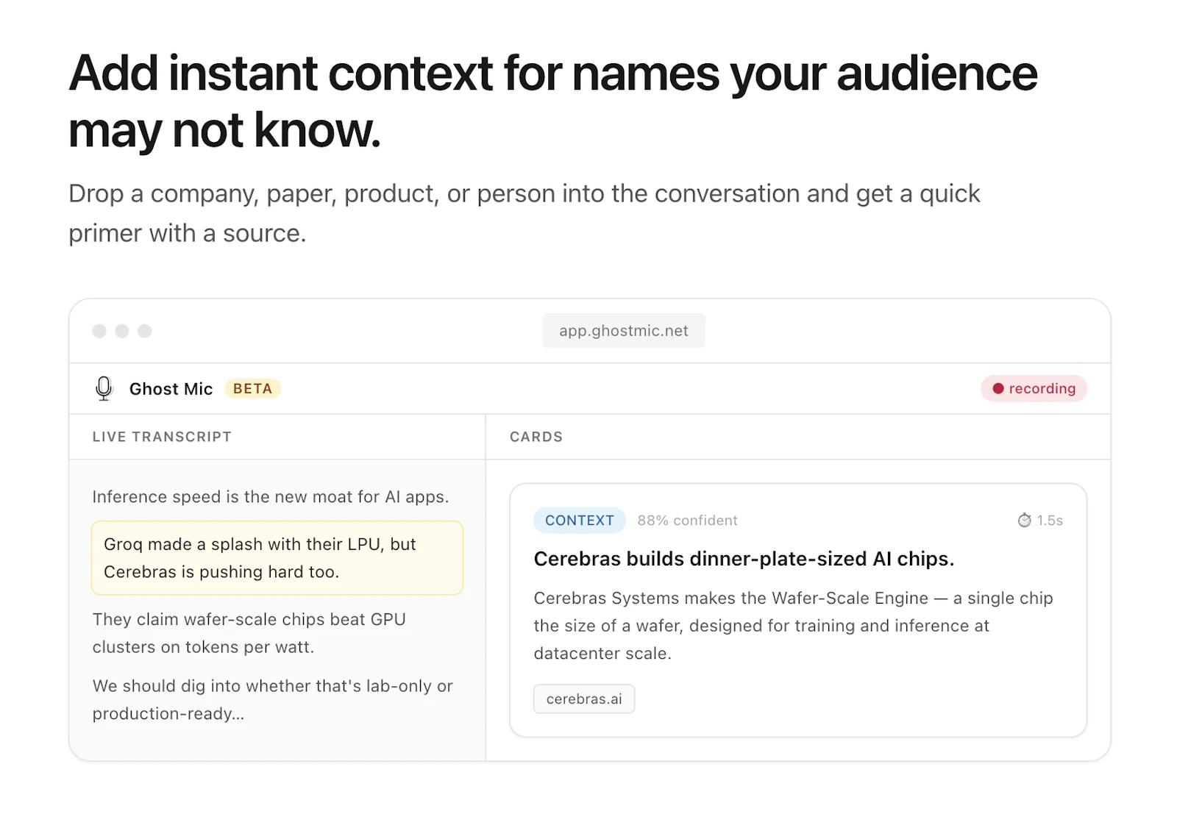Click the "88% confident" label
Viewport: 1177px width, 825px height.
(x=687, y=521)
